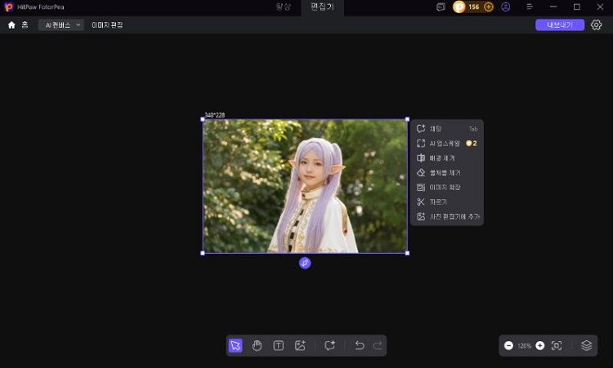The image size is (613, 368).
Task: Click the top-right resize handle of image
Action: pyautogui.click(x=407, y=119)
